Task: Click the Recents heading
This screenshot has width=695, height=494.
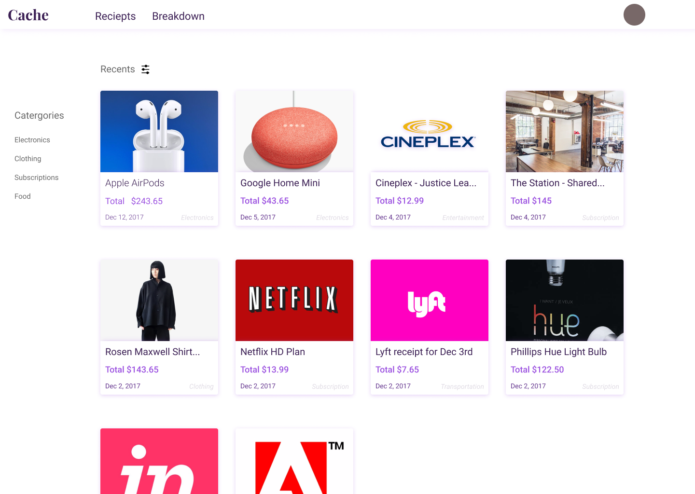Action: [x=118, y=69]
